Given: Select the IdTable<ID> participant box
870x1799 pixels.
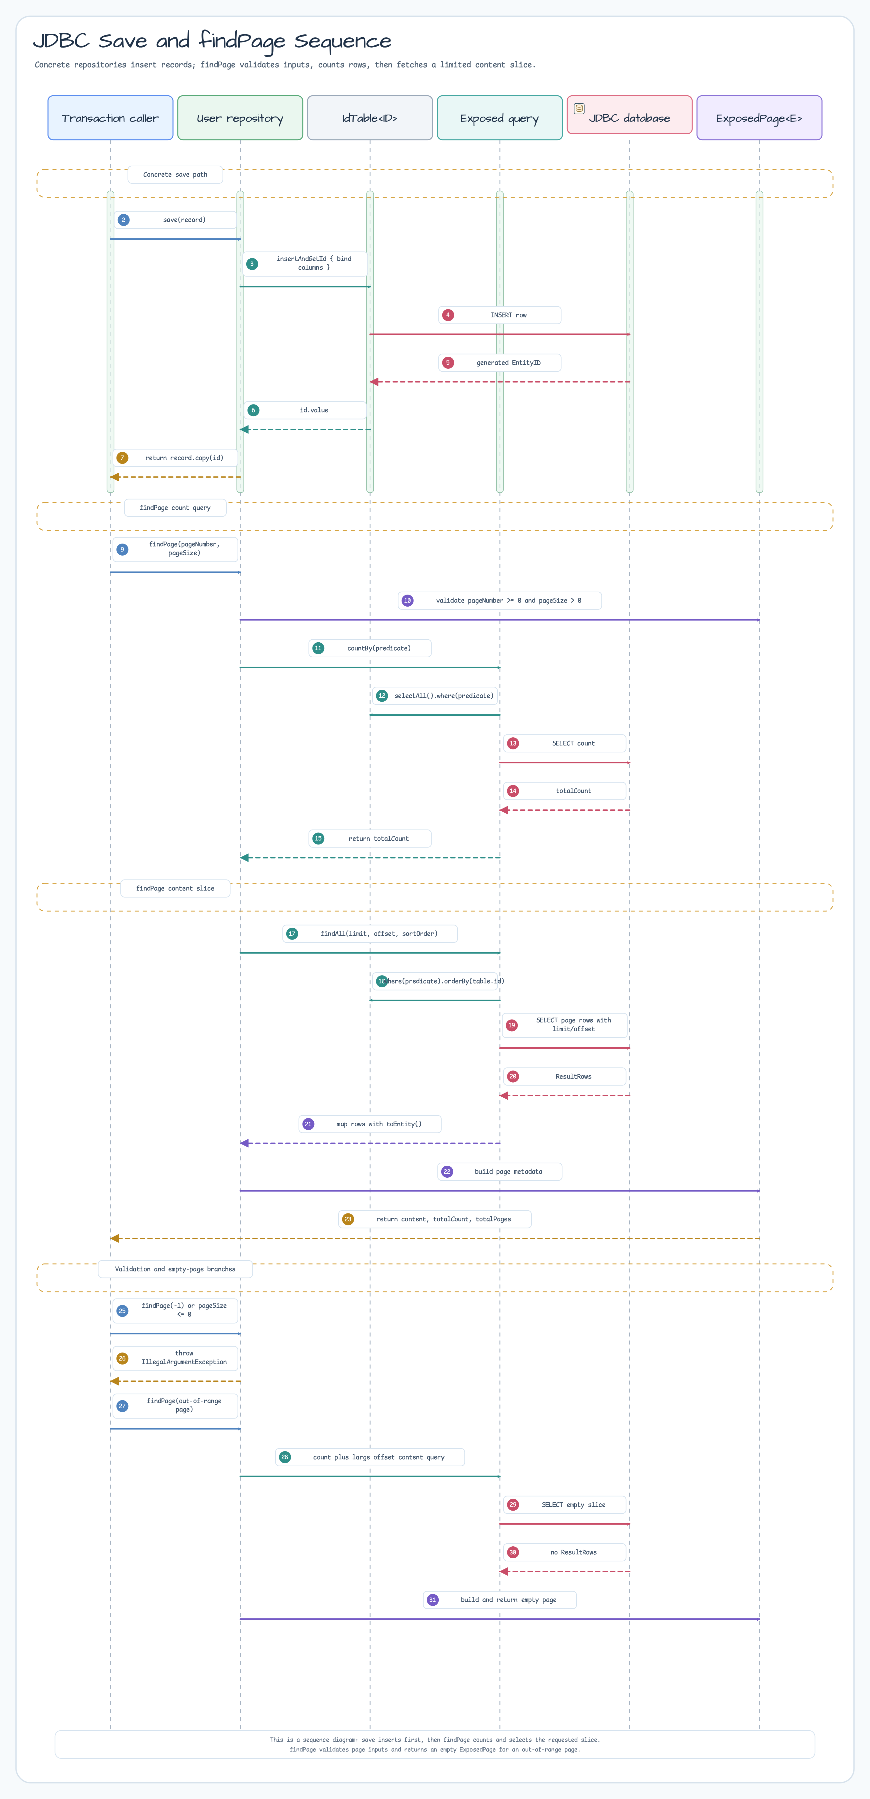Looking at the screenshot, I should pos(370,118).
